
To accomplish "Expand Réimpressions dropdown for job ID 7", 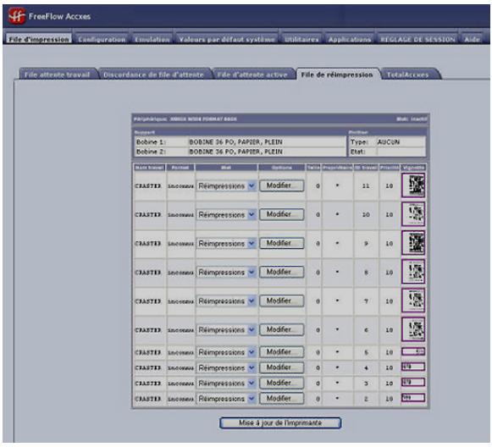I will click(x=226, y=301).
